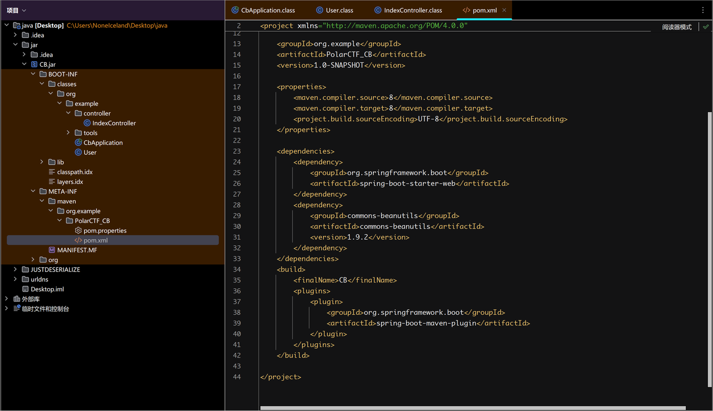Select the pom.xml editor tab
Viewport: 713px width, 411px height.
[485, 10]
